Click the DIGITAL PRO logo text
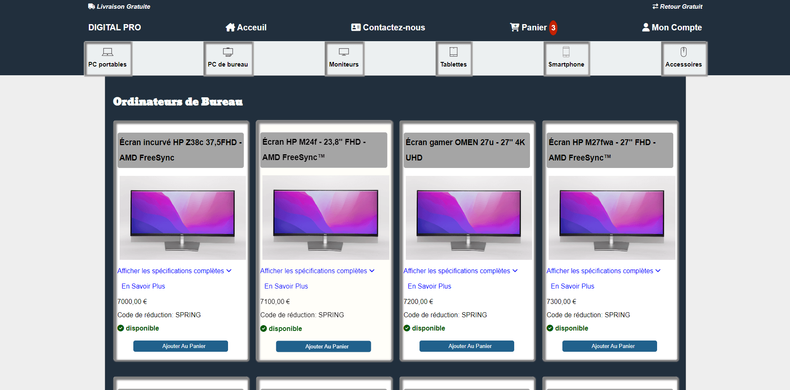This screenshot has height=390, width=790. [115, 27]
